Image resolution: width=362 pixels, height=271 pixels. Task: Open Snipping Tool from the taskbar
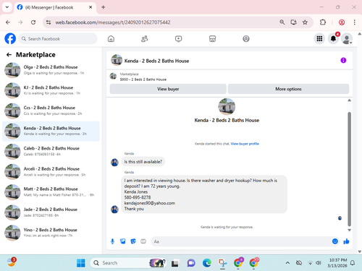coord(222,263)
